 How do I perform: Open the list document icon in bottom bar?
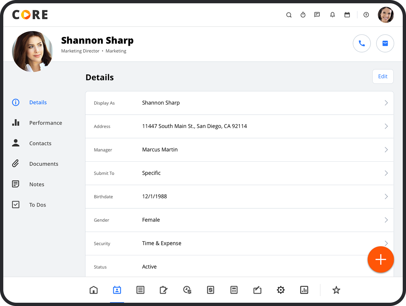pyautogui.click(x=140, y=290)
